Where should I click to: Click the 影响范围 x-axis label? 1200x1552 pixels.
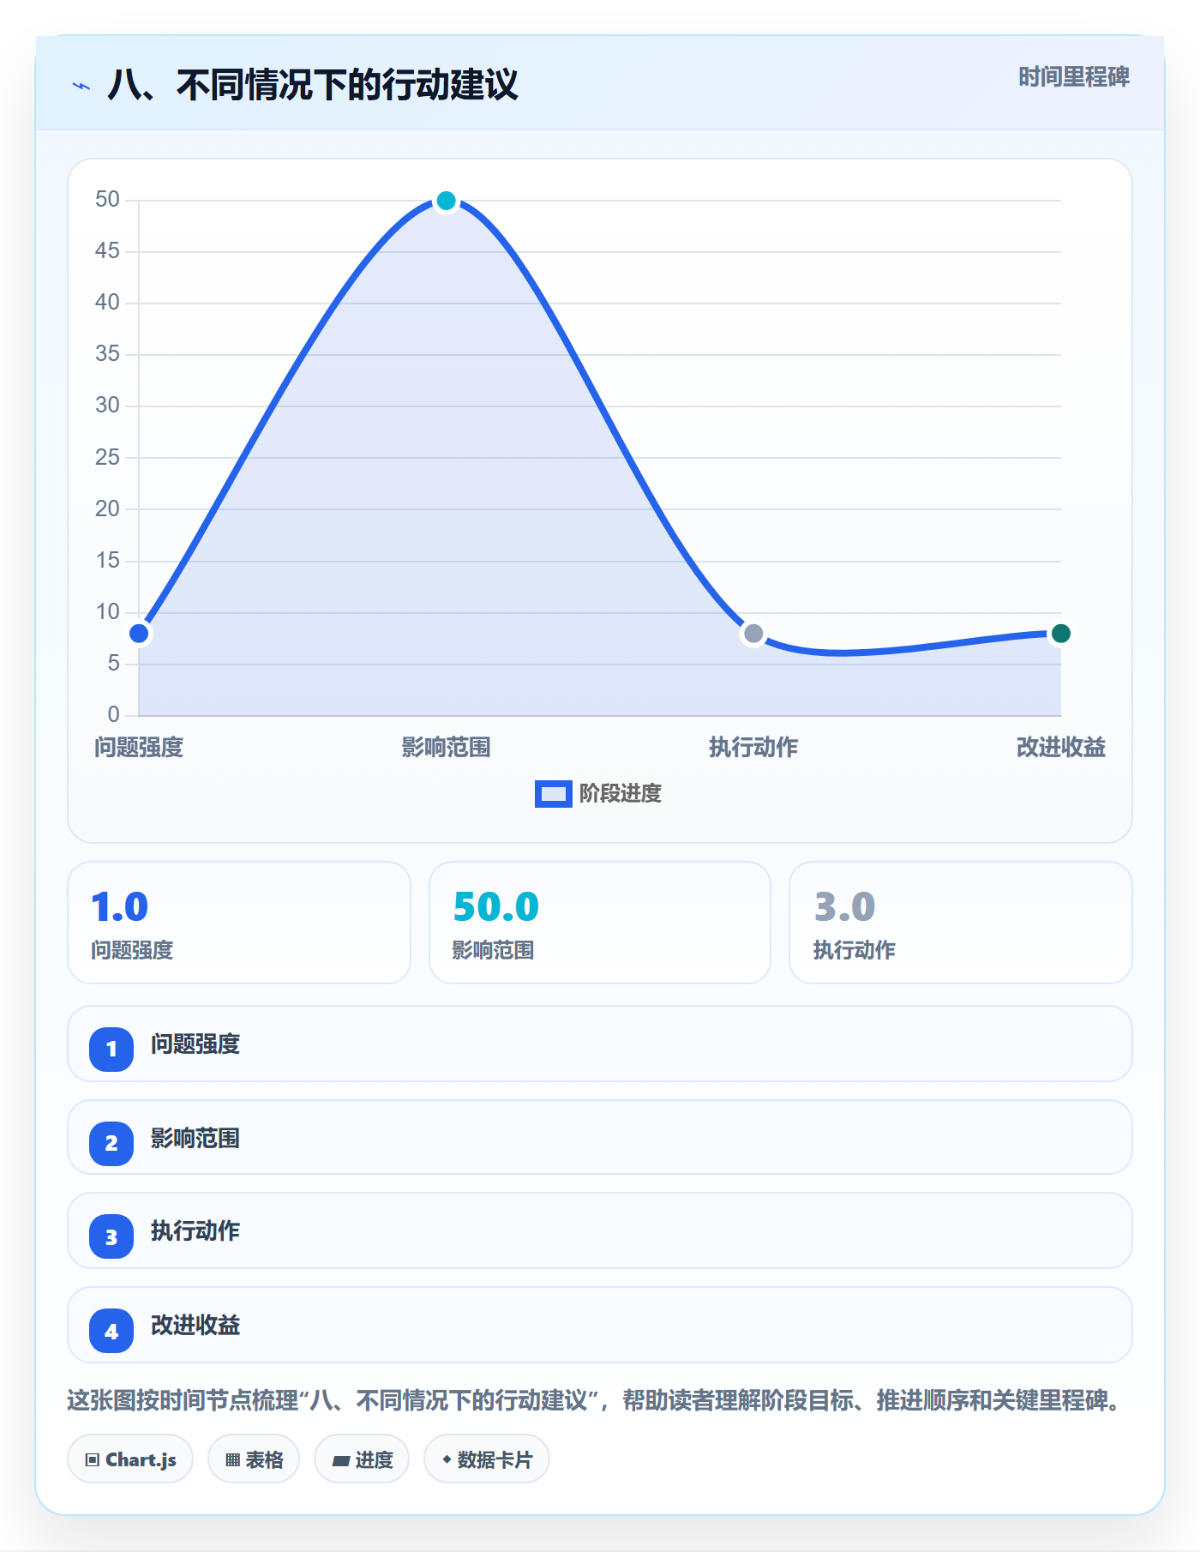tap(446, 747)
